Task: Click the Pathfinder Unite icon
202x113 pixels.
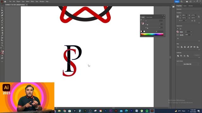Action: point(178,56)
